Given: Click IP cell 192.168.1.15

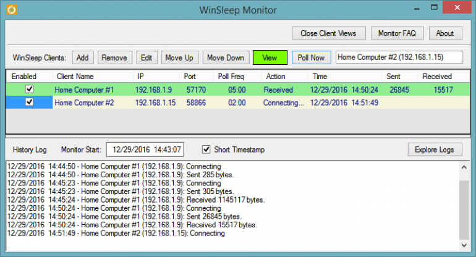Looking at the screenshot, I should (x=155, y=103).
